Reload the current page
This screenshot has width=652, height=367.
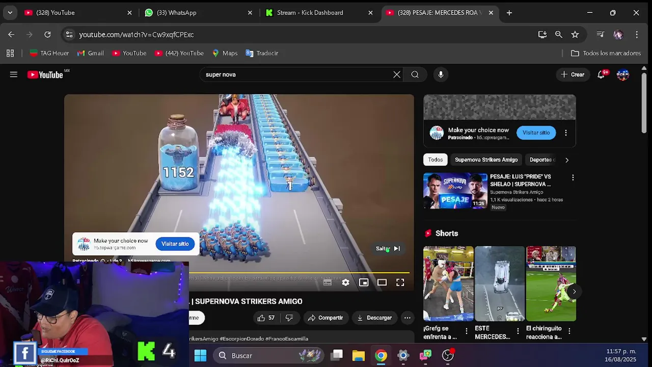click(x=47, y=34)
